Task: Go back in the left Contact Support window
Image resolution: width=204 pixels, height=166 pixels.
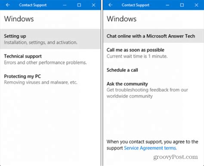Action: point(8,5)
